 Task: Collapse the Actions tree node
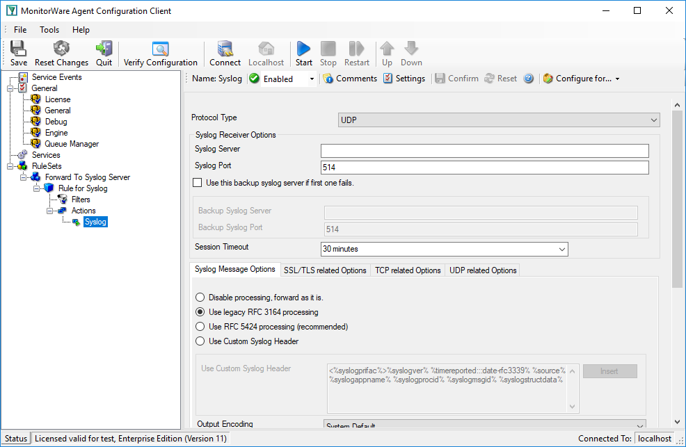[x=50, y=211]
